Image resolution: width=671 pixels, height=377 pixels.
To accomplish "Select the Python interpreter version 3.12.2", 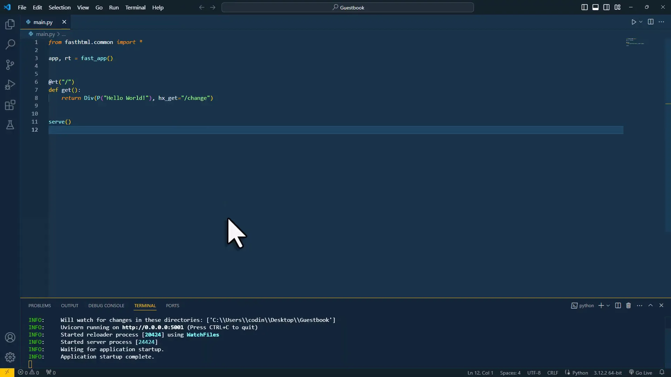I will tap(608, 372).
